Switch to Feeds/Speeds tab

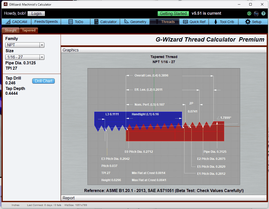46,22
